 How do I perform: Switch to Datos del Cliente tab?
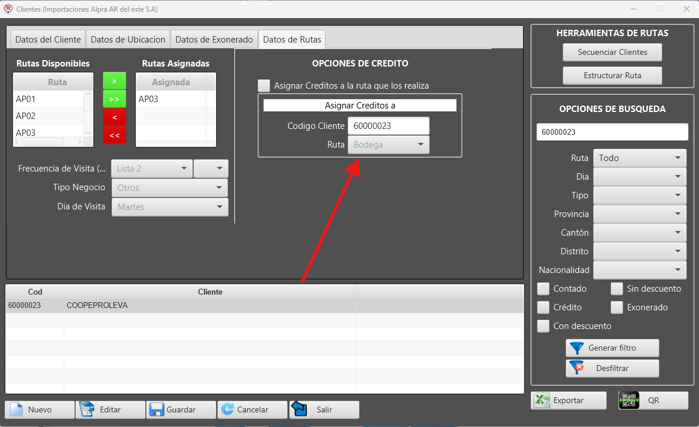coord(48,40)
